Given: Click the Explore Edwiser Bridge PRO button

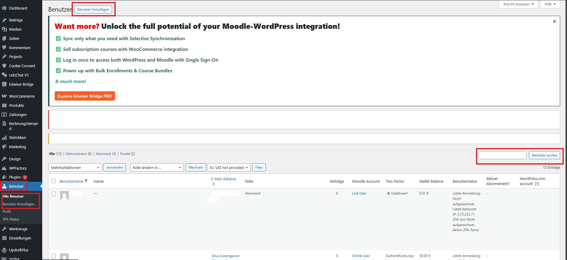Looking at the screenshot, I should (x=85, y=96).
